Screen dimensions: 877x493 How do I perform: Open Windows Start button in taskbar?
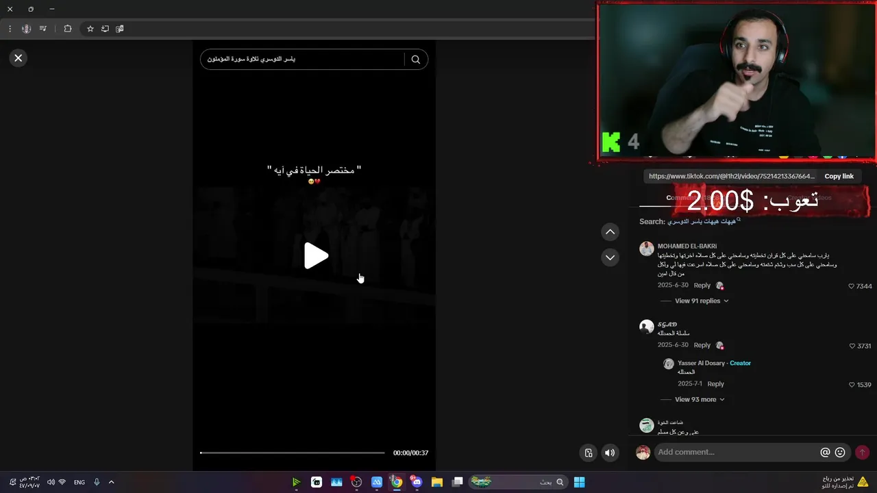(x=579, y=482)
